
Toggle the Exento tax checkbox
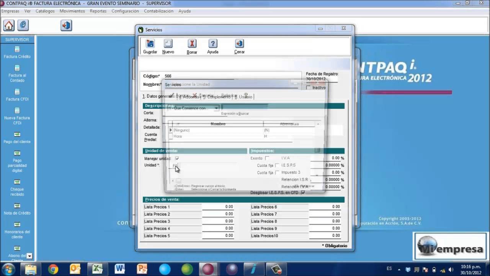267,158
